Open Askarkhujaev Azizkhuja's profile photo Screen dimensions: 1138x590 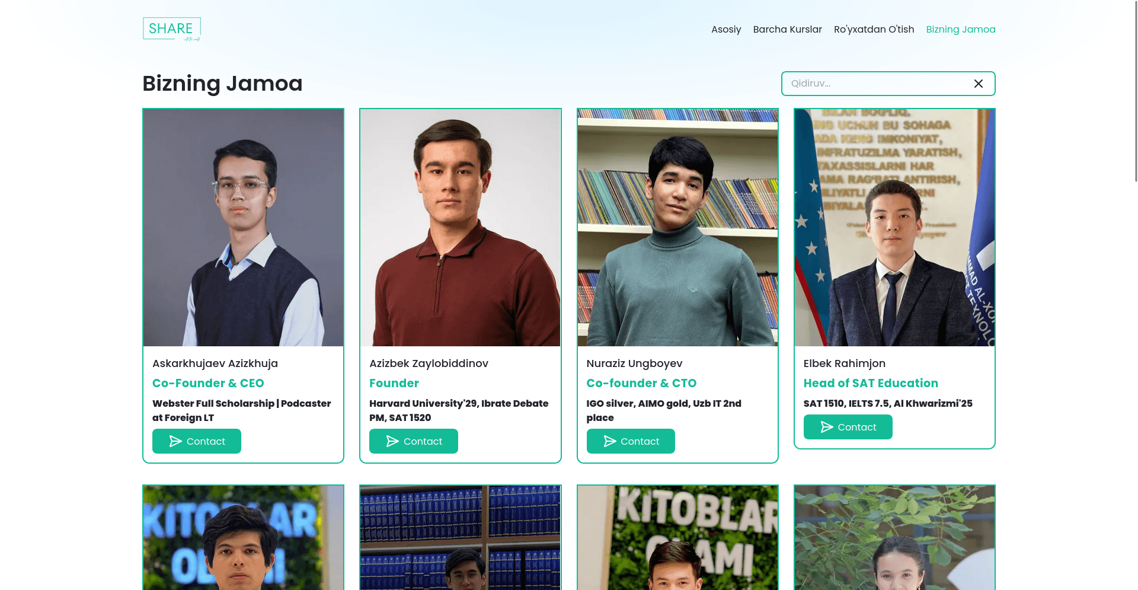pyautogui.click(x=243, y=228)
